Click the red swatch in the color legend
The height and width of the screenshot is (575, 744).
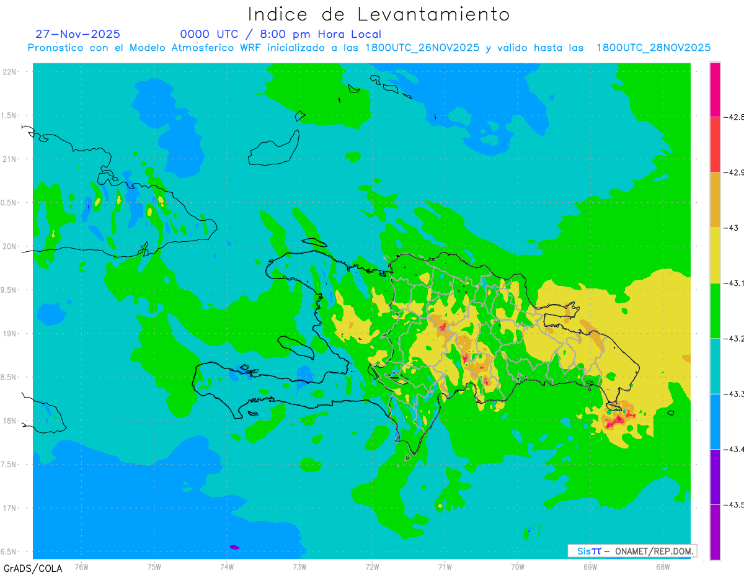[715, 145]
